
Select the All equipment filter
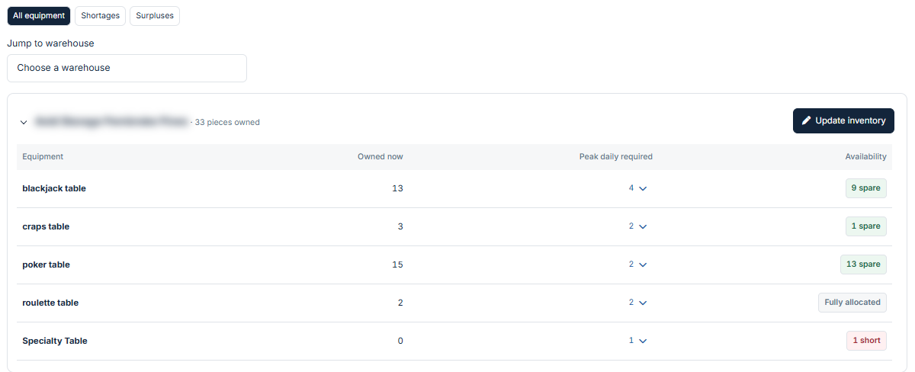(x=39, y=16)
